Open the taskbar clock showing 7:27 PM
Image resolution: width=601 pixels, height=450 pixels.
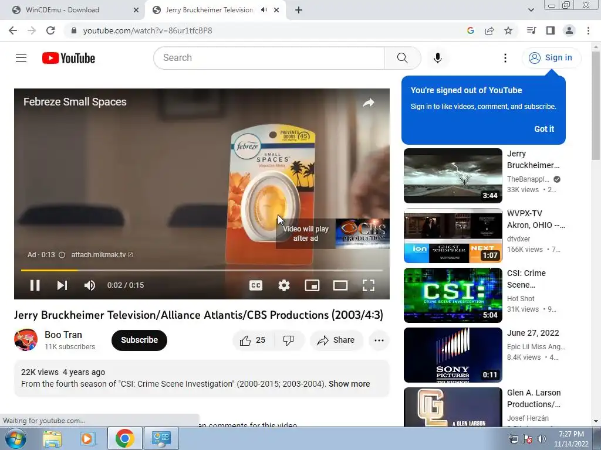click(x=571, y=439)
